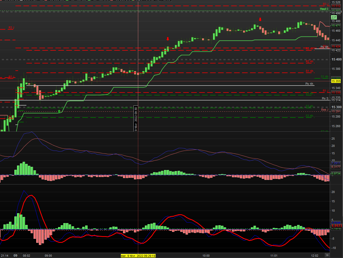Click the red 15 512 price label
The height and width of the screenshot is (258, 343).
(336, 6)
